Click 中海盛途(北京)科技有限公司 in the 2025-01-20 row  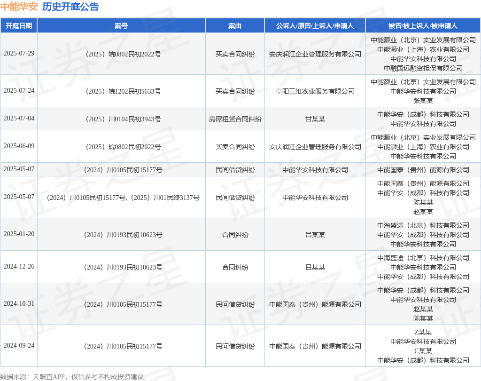tap(423, 225)
